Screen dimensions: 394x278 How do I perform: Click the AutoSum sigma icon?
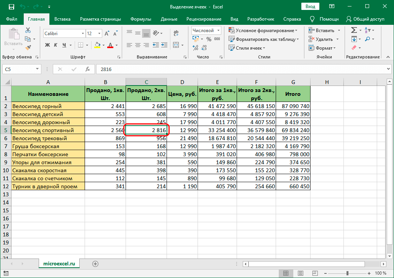coord(354,30)
